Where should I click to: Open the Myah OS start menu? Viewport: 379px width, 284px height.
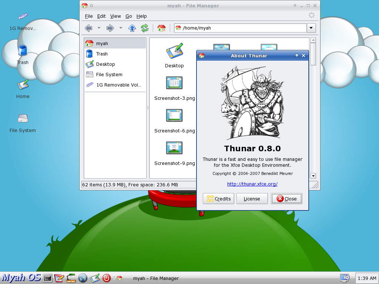[21, 278]
